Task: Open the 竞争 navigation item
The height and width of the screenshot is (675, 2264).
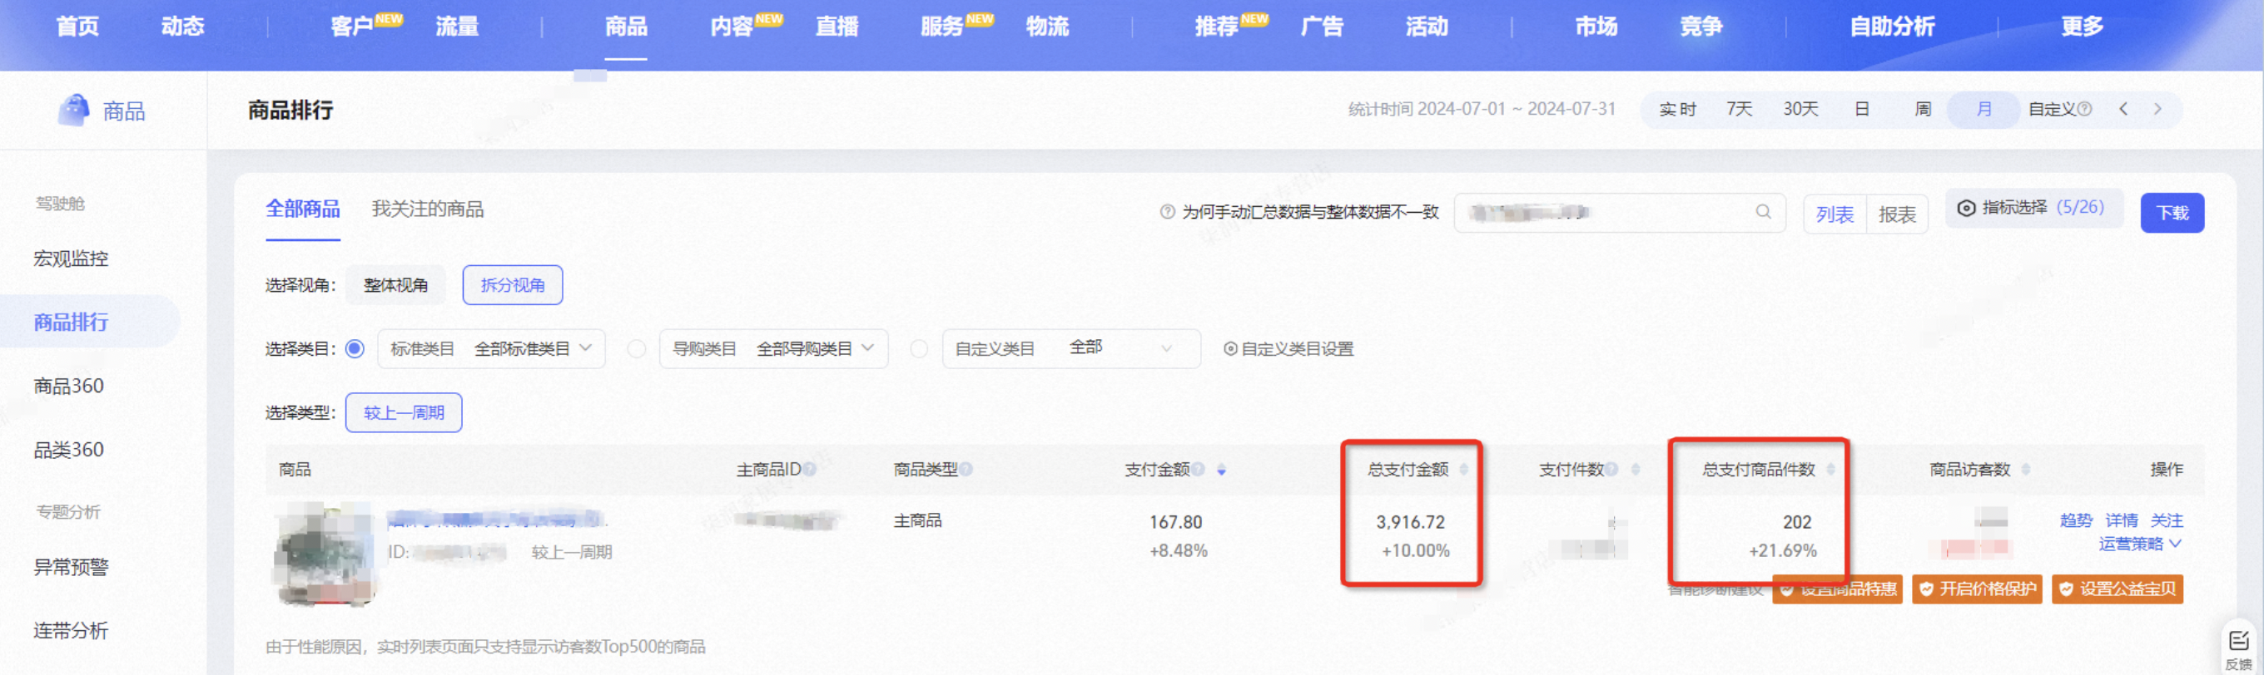Action: click(x=1701, y=27)
